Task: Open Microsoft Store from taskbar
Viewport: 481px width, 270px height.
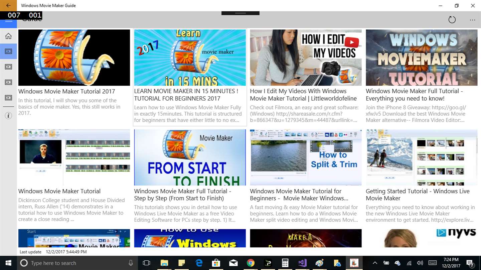Action: pyautogui.click(x=216, y=263)
